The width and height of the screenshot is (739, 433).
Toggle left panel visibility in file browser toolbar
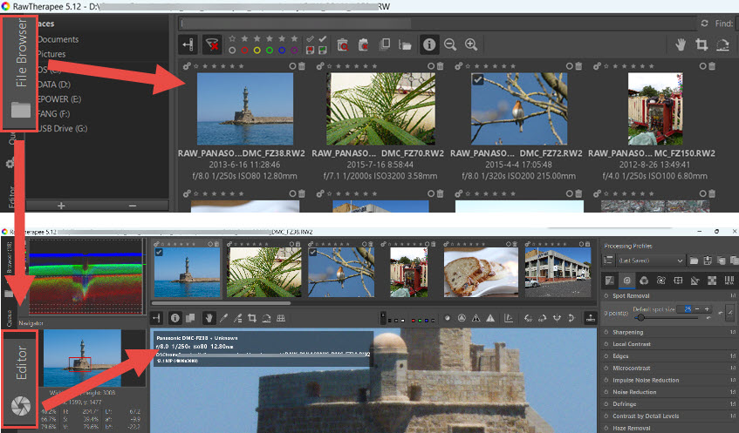[188, 44]
